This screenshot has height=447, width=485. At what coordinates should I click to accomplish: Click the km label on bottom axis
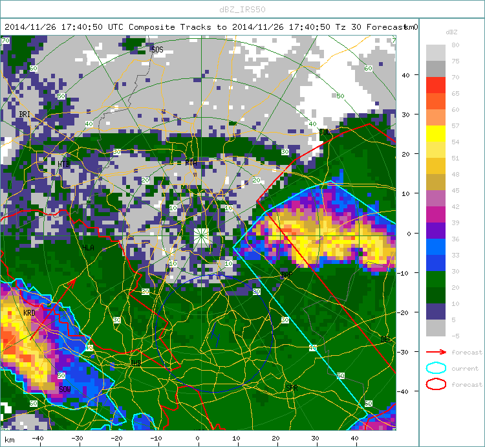click(10, 440)
